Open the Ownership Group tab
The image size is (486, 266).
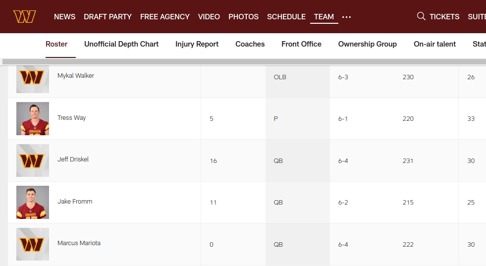tap(367, 44)
